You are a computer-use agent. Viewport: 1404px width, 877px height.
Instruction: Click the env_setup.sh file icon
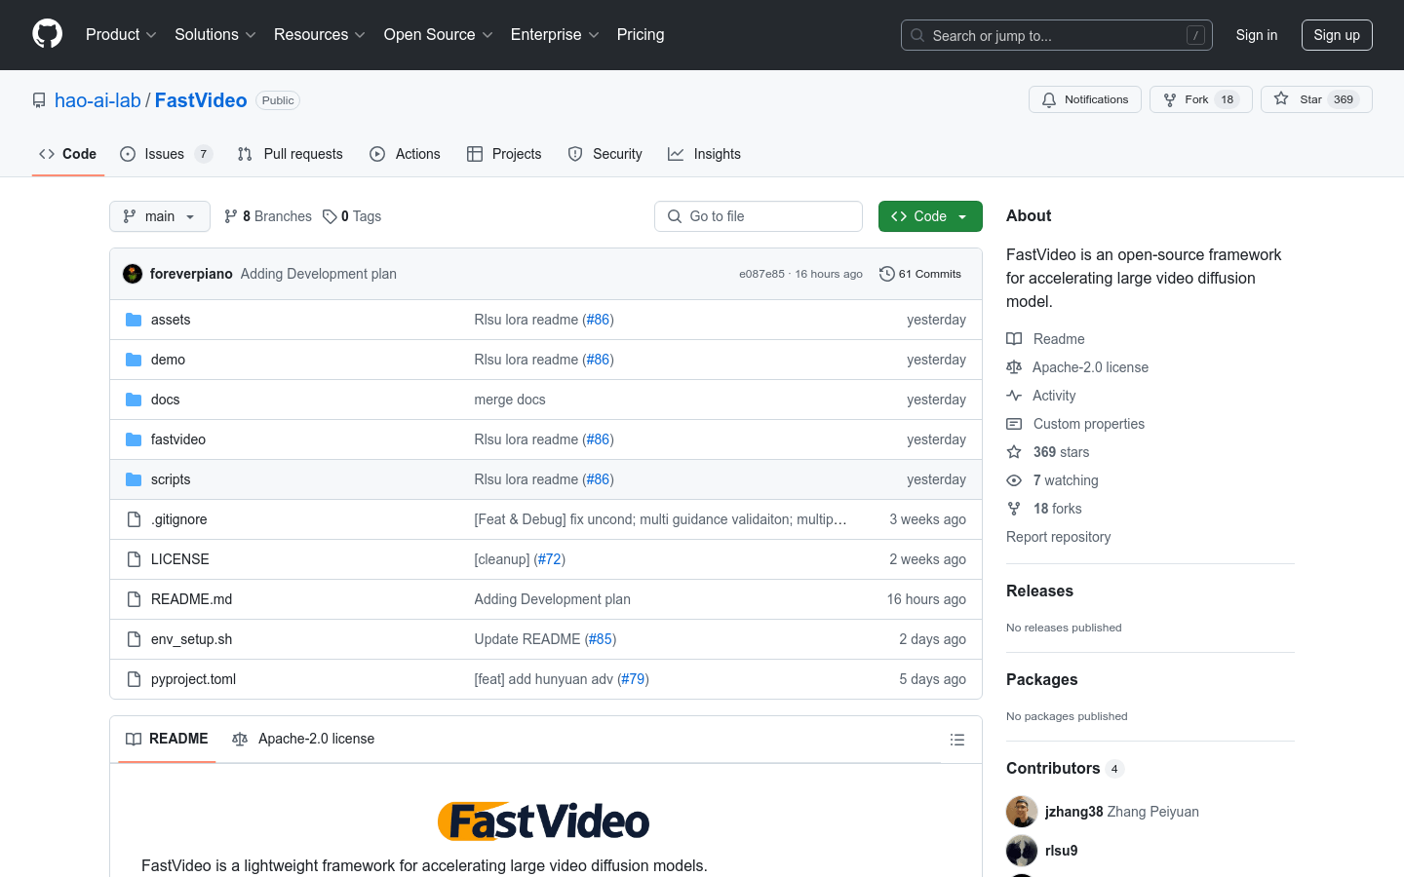pos(134,639)
